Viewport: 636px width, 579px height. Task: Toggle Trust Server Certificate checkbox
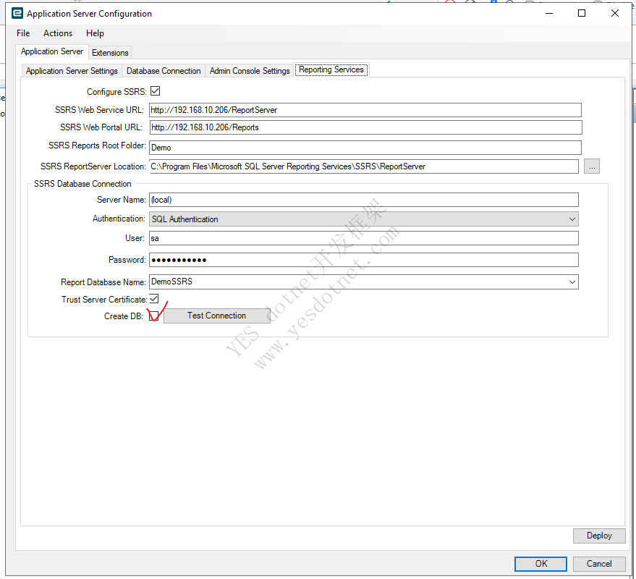[154, 299]
